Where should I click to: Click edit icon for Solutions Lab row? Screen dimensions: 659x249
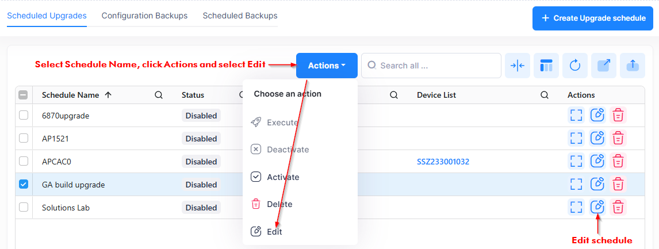coord(597,207)
